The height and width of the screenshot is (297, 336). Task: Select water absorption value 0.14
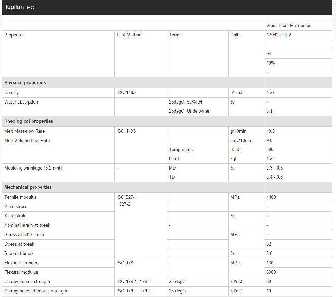270,111
